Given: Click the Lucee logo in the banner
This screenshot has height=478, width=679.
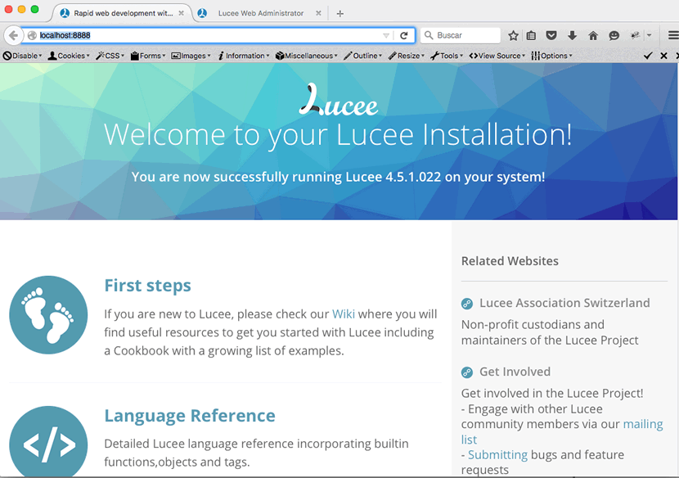Looking at the screenshot, I should point(338,100).
